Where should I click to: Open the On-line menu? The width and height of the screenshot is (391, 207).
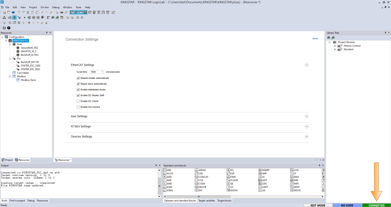[45, 7]
